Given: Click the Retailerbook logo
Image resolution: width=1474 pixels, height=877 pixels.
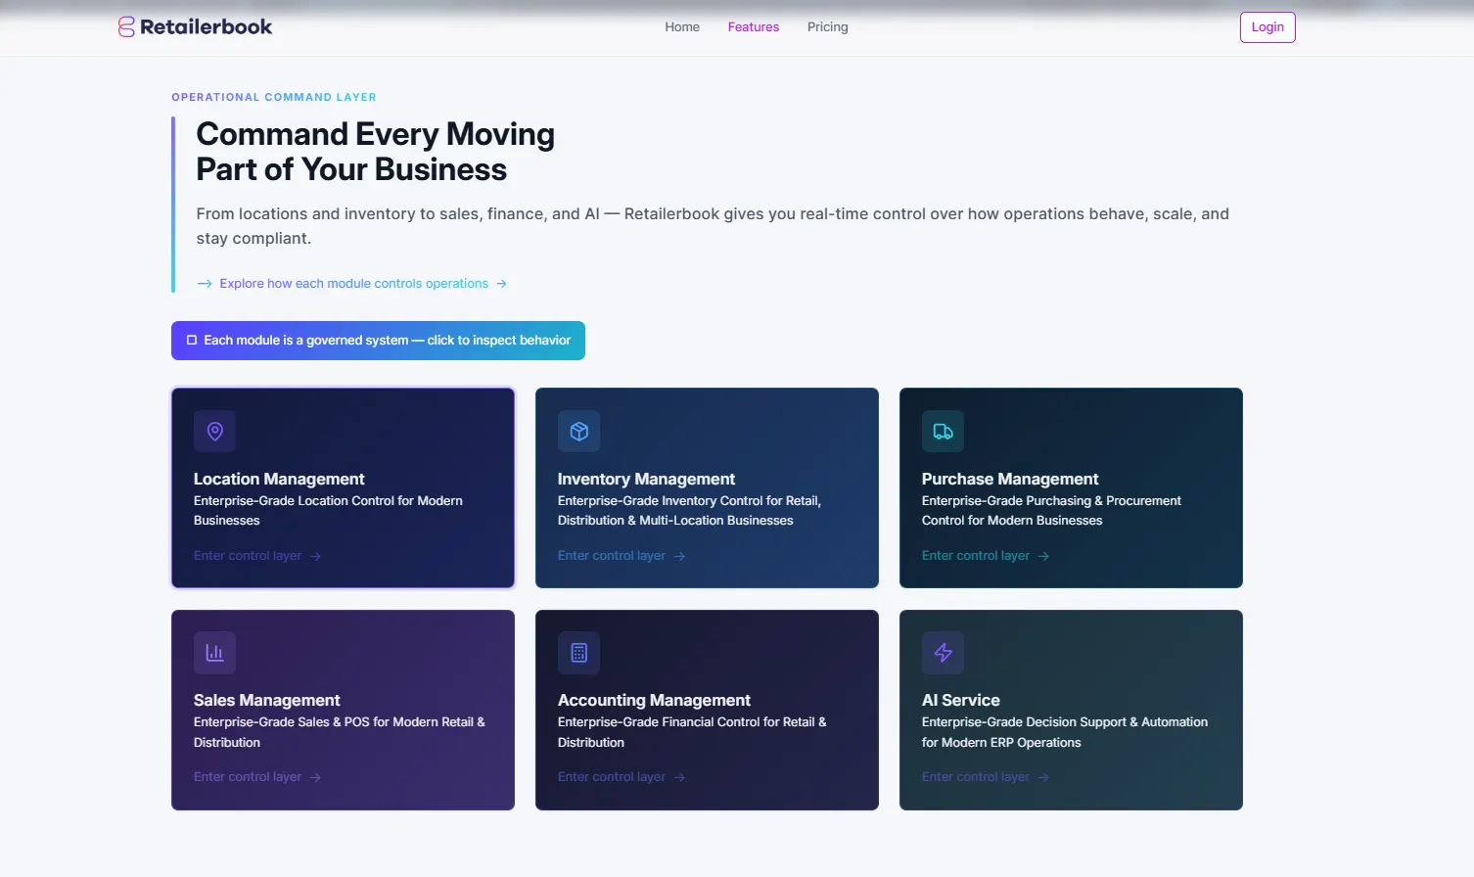Looking at the screenshot, I should [x=195, y=26].
